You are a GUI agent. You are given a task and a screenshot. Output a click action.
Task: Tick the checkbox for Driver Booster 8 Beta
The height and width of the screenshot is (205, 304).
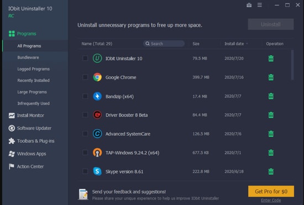coord(85,115)
